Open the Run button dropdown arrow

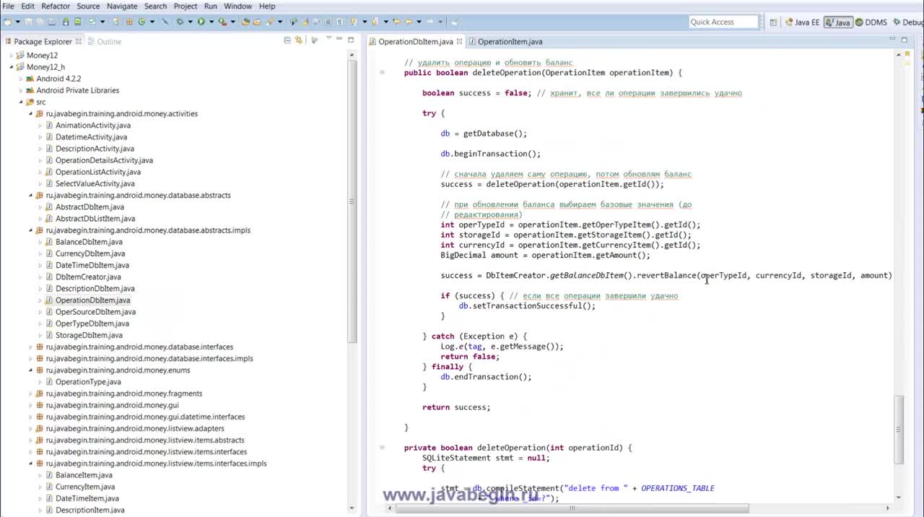click(211, 22)
